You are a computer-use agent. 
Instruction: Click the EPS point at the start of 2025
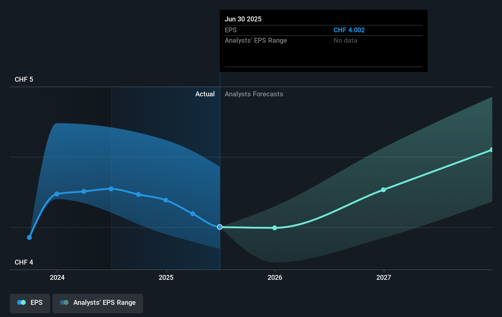coord(166,200)
